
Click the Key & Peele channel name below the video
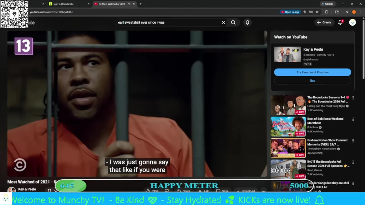click(27, 189)
